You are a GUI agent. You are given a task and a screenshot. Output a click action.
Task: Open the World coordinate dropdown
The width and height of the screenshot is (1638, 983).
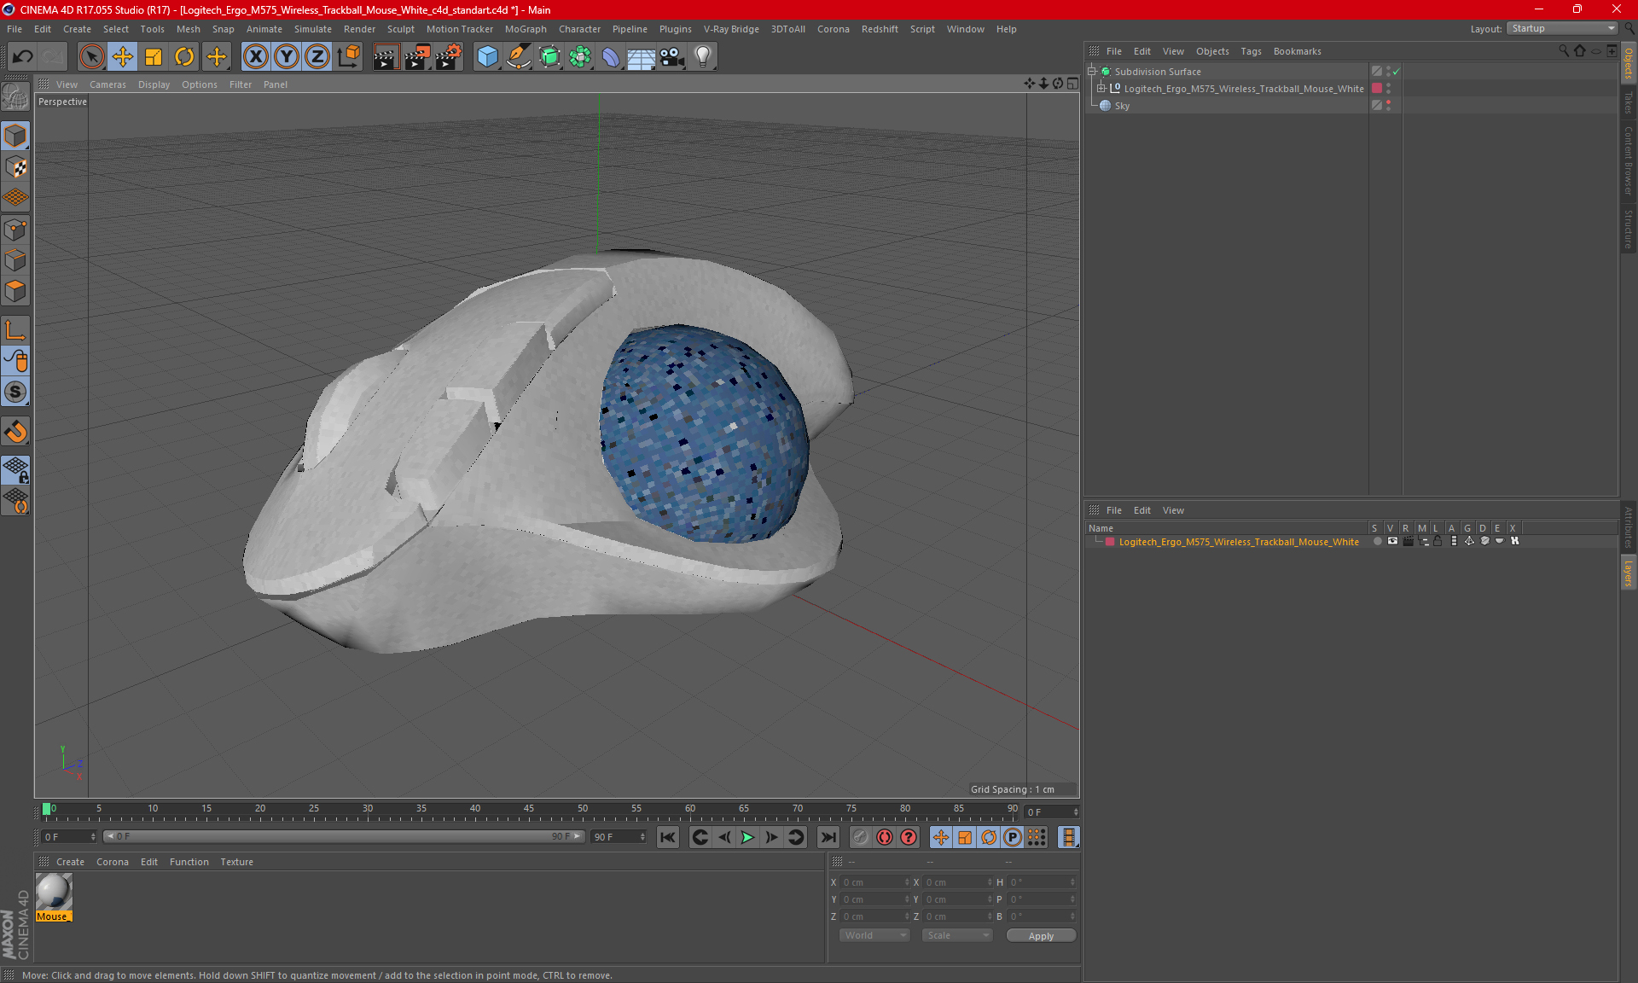874,935
